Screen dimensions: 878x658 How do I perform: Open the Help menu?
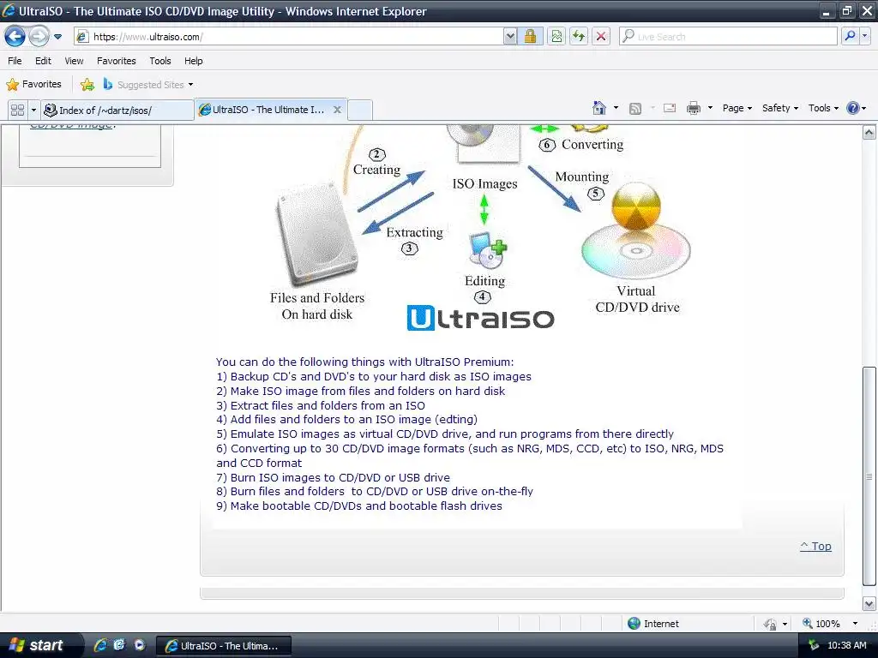(194, 61)
